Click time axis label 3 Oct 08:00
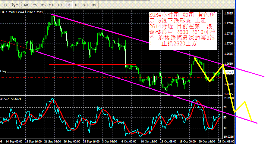Viewport: 268px width, 144px height. pos(110,142)
